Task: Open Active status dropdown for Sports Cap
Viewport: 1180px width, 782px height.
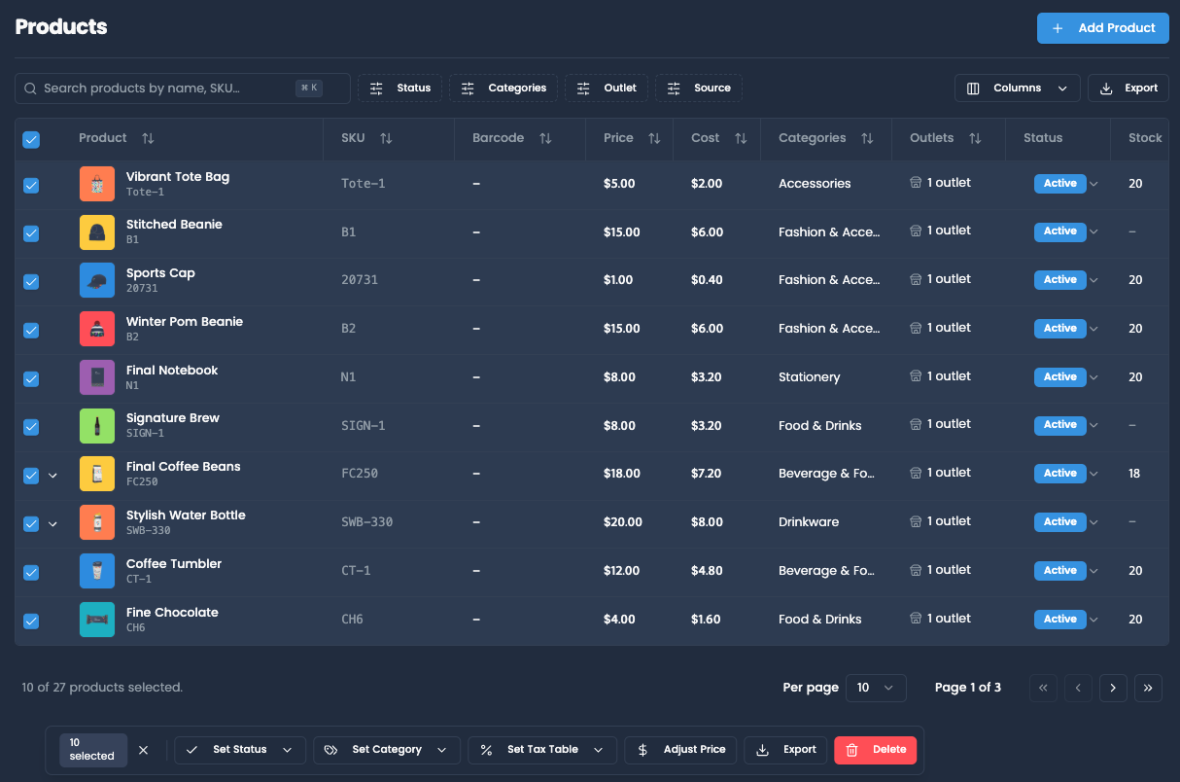Action: [1093, 280]
